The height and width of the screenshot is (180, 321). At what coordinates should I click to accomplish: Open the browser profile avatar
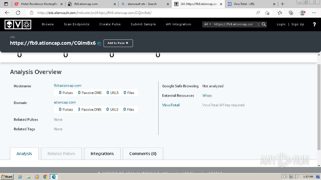coord(303,13)
